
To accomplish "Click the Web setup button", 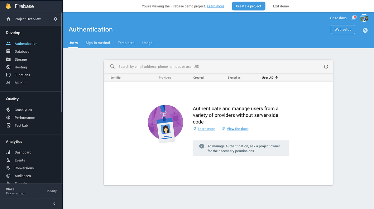I will (x=343, y=30).
